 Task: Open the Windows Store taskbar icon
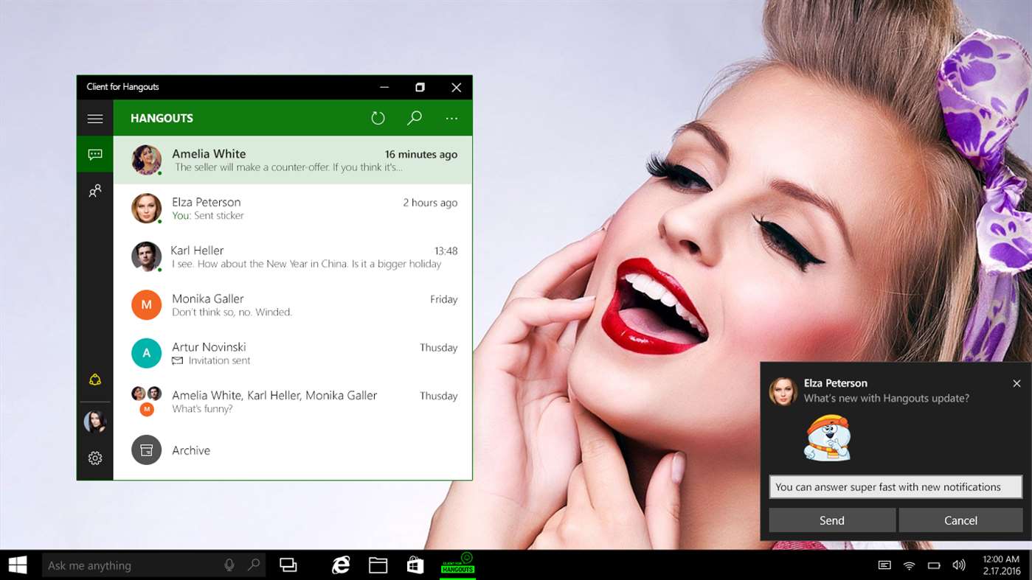pos(415,565)
